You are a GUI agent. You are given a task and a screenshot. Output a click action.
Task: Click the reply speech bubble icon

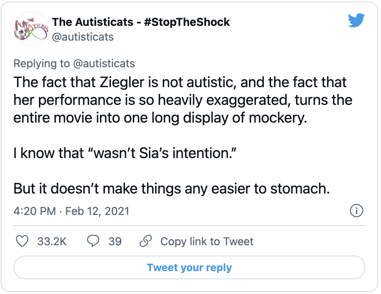[x=93, y=241]
